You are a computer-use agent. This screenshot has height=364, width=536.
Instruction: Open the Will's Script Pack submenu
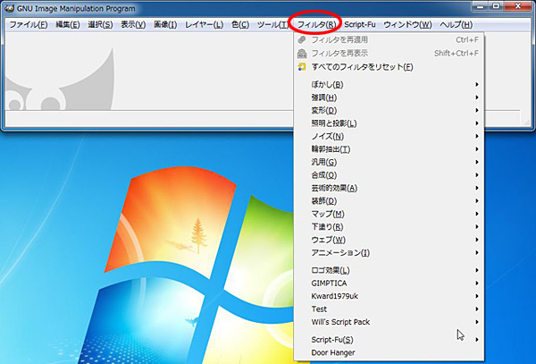coord(388,322)
